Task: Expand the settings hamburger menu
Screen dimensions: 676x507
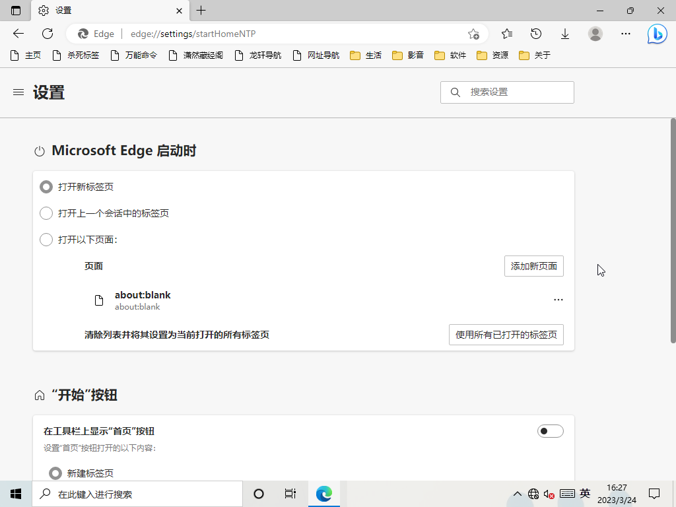Action: pos(18,92)
